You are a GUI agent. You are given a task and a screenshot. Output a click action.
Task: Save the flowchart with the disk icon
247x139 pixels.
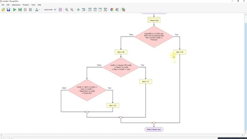8,10
